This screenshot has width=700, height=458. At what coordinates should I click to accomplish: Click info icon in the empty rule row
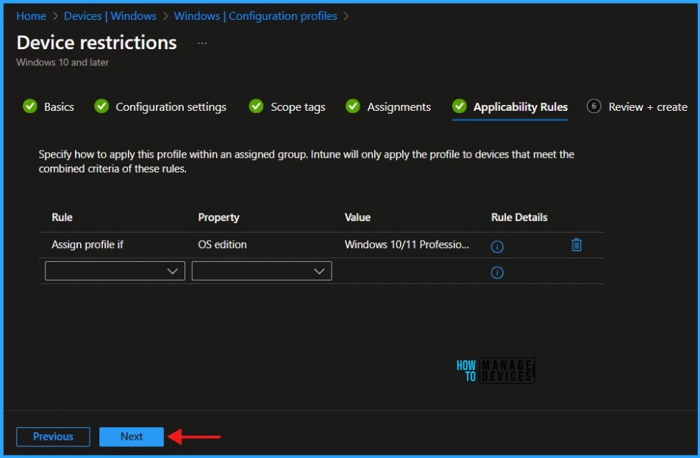point(497,272)
